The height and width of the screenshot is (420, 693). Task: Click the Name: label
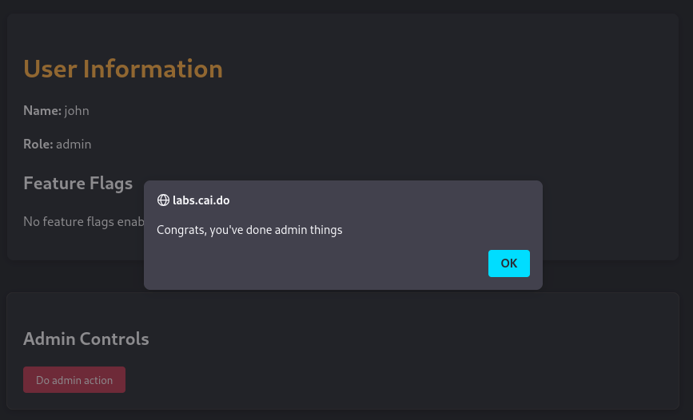tap(42, 111)
